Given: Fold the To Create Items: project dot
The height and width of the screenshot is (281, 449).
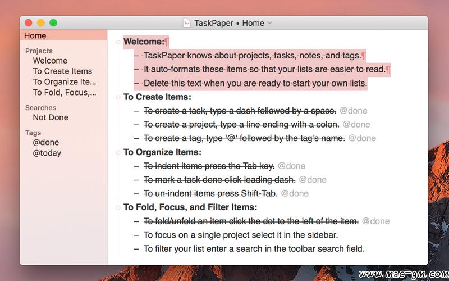Looking at the screenshot, I should click(x=118, y=97).
